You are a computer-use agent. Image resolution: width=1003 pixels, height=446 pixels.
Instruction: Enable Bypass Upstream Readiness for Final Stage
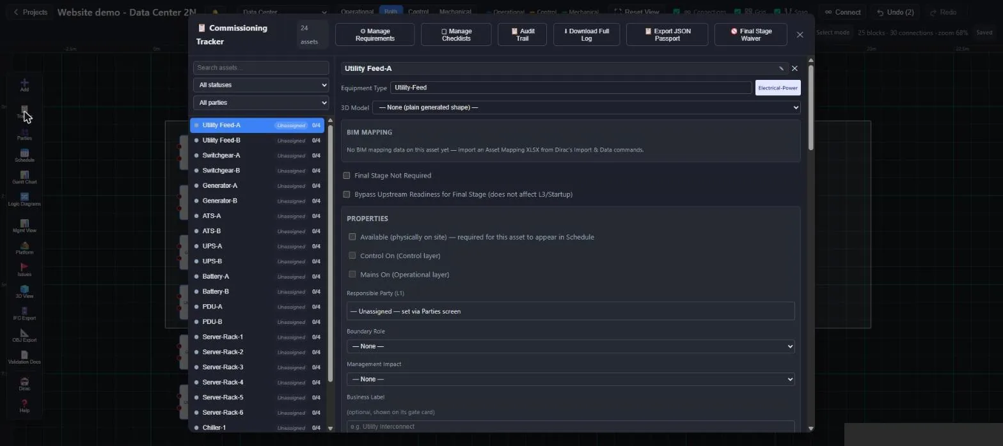(347, 194)
